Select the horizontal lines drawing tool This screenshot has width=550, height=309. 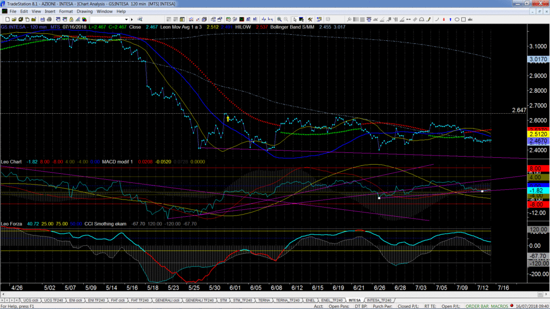[x=363, y=19]
